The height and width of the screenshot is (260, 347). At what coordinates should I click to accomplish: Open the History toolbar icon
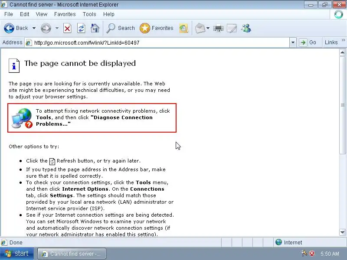pyautogui.click(x=183, y=28)
